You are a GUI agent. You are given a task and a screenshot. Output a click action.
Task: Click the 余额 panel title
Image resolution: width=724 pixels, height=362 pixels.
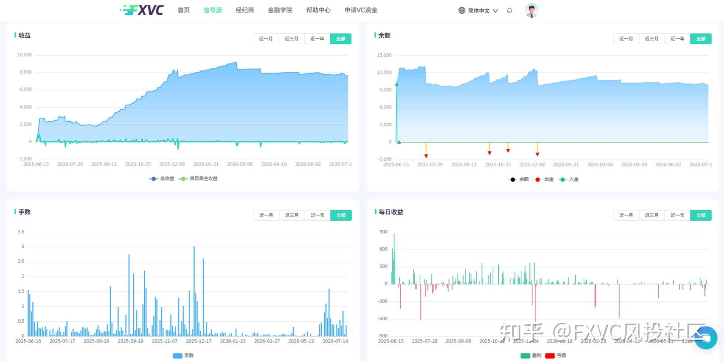(385, 35)
